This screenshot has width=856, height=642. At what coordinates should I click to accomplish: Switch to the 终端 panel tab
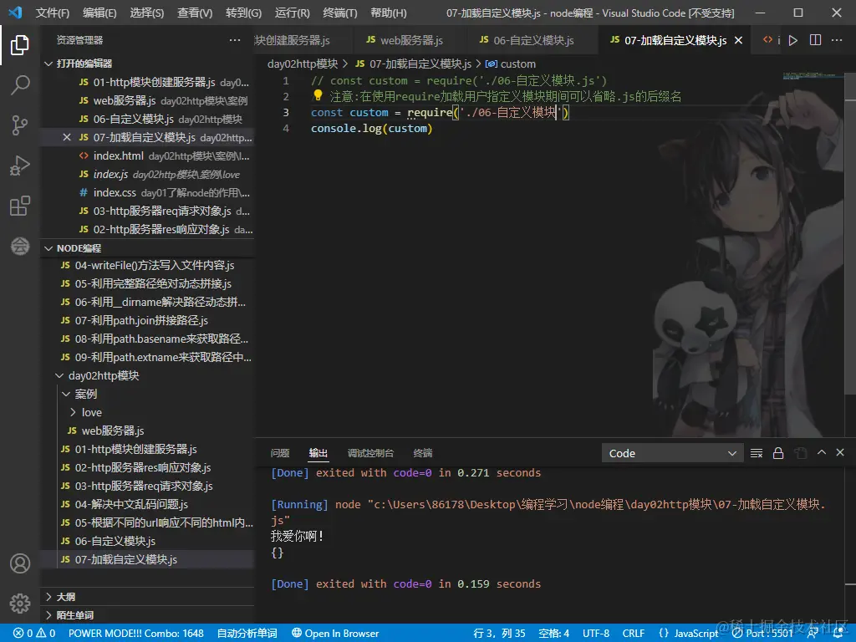(423, 453)
